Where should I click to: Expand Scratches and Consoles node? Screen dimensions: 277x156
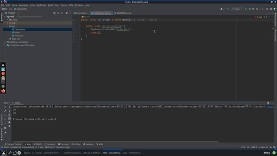pos(5,45)
